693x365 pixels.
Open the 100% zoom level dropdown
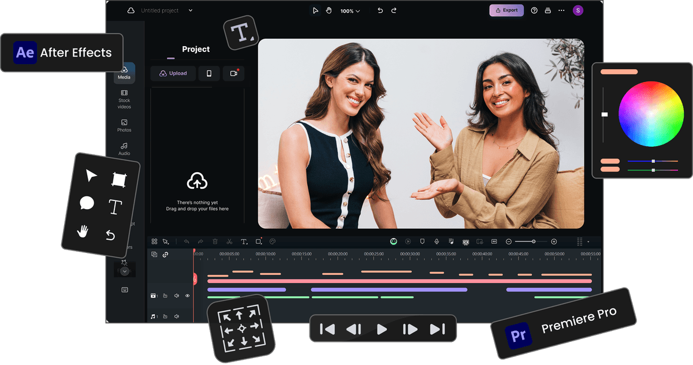click(350, 11)
